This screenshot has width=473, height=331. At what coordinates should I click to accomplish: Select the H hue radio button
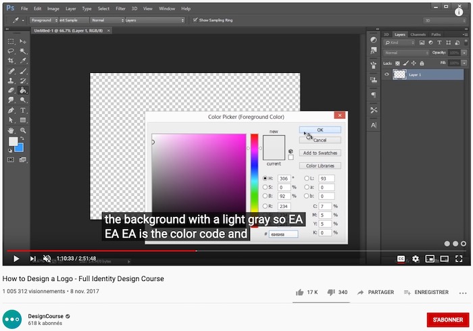click(265, 178)
